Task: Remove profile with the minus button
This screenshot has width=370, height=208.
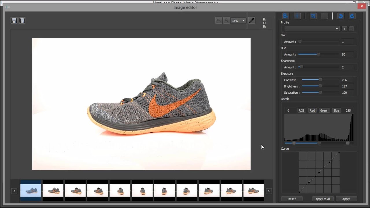Action: click(x=351, y=29)
